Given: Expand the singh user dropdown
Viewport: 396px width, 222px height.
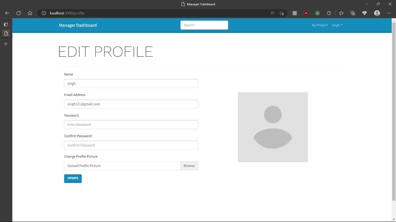Looking at the screenshot, I should point(337,25).
